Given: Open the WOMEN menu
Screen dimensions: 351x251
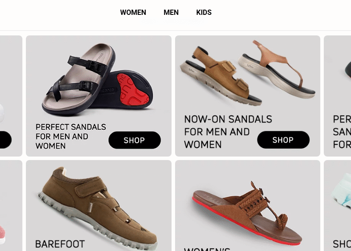Looking at the screenshot, I should point(133,13).
